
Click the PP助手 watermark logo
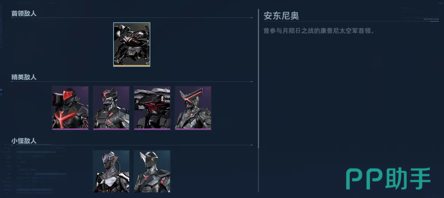tap(388, 179)
